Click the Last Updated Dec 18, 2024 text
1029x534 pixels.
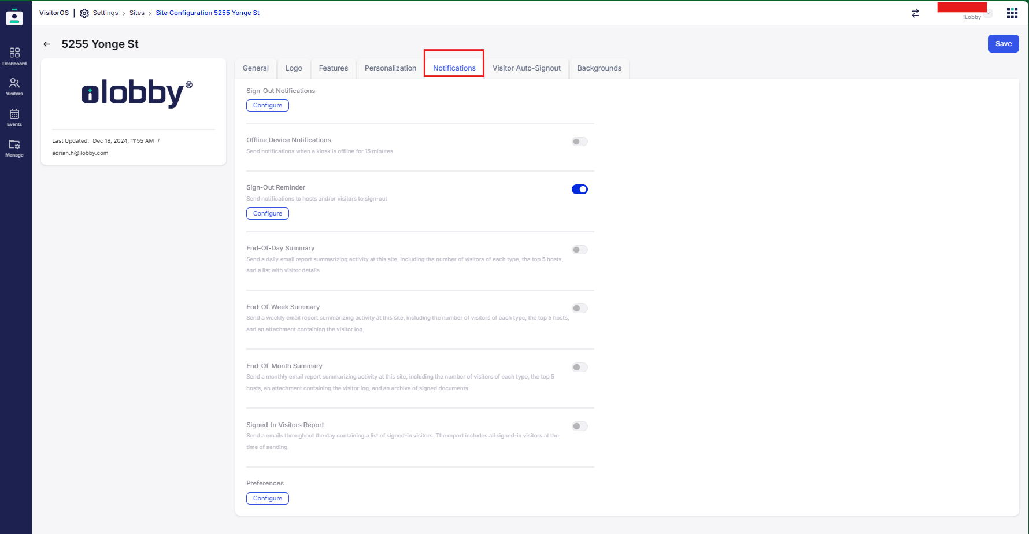[x=103, y=141]
